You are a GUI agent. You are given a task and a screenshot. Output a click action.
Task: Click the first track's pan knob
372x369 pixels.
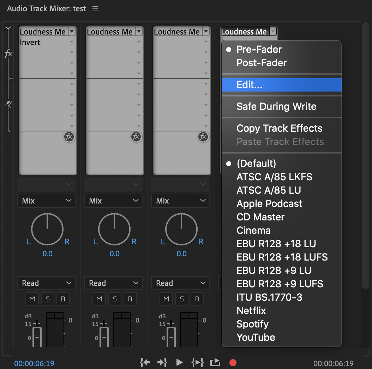[x=47, y=229]
